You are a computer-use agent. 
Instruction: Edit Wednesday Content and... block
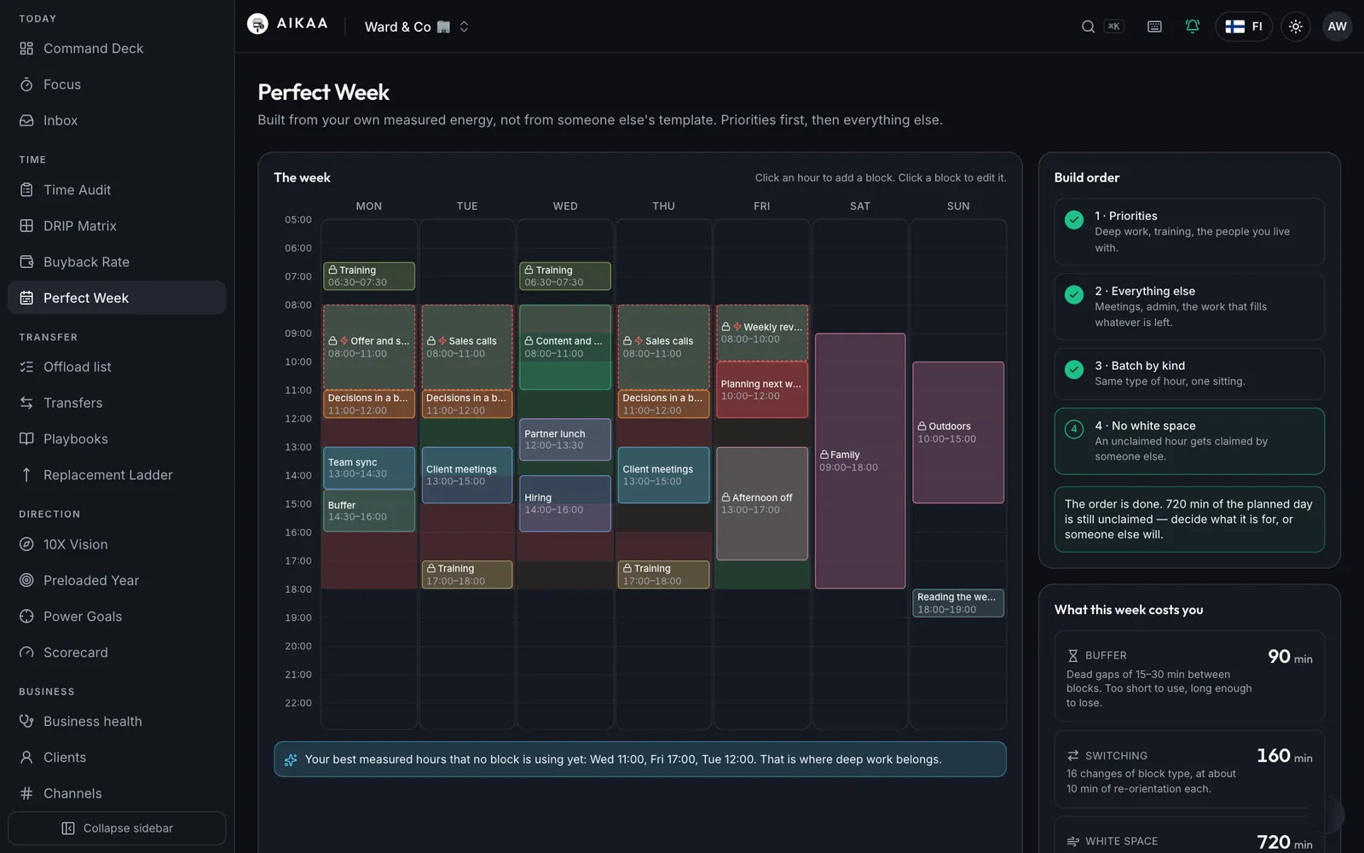pos(565,347)
